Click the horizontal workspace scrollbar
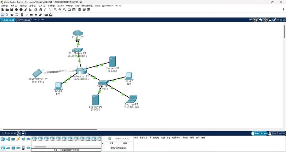 point(50,130)
